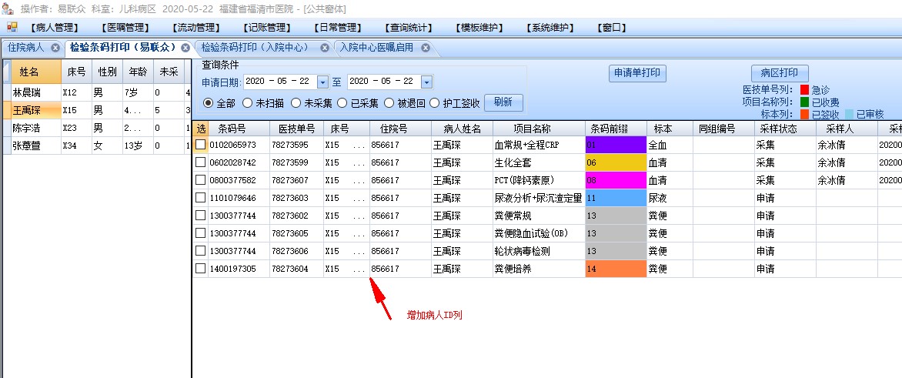Click the red 急诊 legend swatch
This screenshot has width=902, height=378.
pyautogui.click(x=804, y=90)
